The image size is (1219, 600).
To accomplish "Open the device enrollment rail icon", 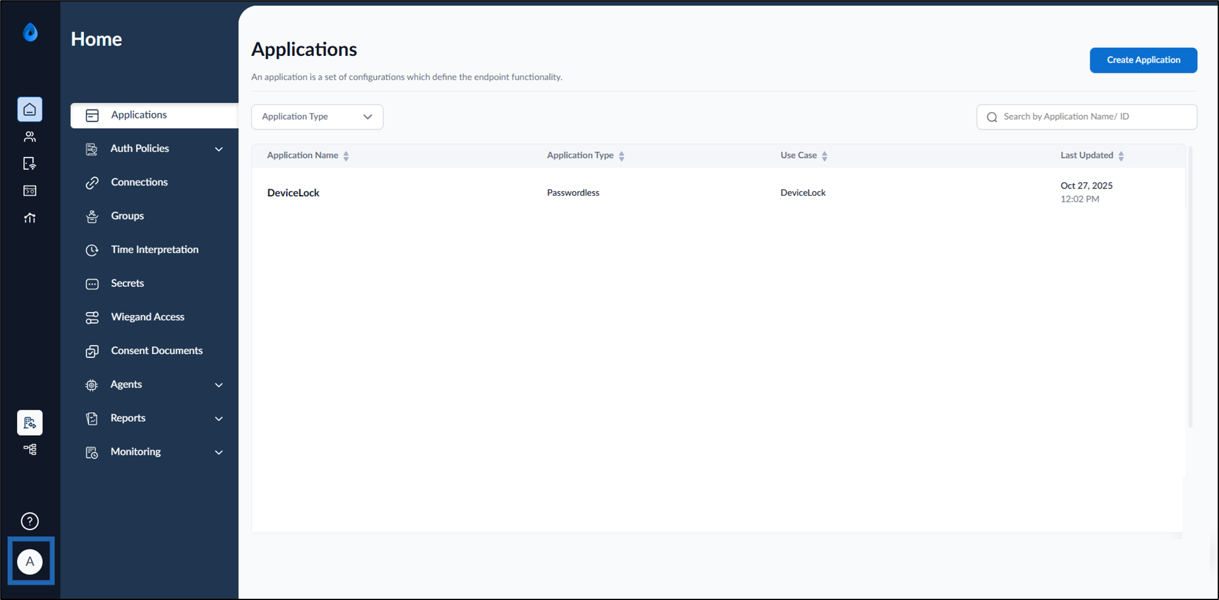I will [30, 164].
